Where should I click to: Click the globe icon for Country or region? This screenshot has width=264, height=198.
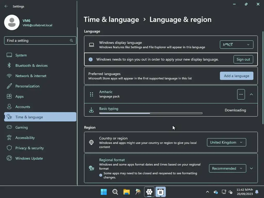tap(92, 142)
